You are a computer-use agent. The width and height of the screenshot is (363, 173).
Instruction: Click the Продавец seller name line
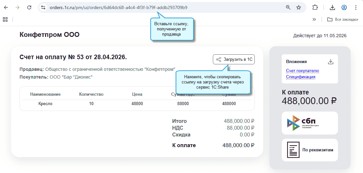(x=97, y=69)
